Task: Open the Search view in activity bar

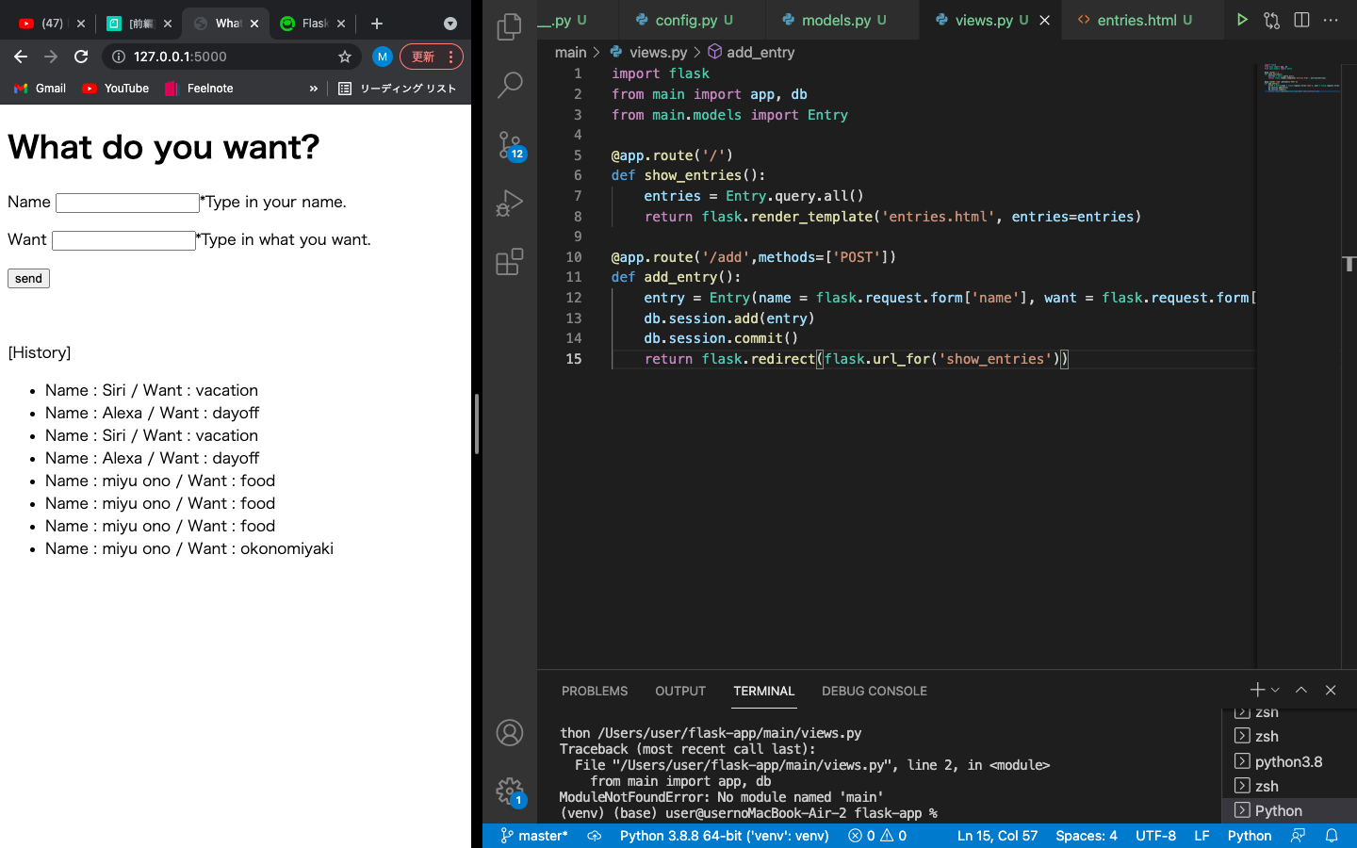Action: click(509, 85)
